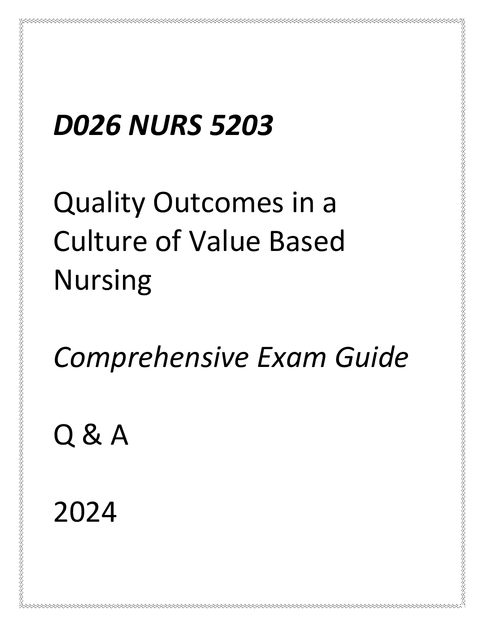Viewport: 484px width, 627px height.
Task: Click the ampersand in 'Q & A'
Action: 92,436
